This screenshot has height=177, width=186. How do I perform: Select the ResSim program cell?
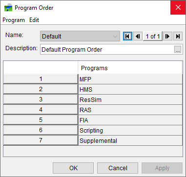point(130,99)
